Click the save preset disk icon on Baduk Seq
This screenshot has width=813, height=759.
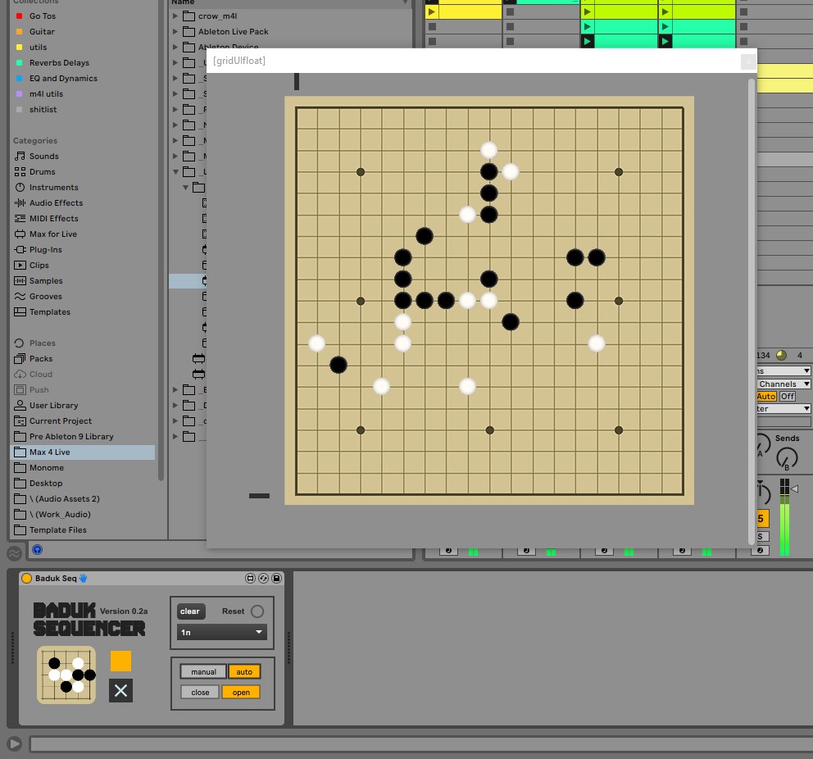click(x=277, y=579)
